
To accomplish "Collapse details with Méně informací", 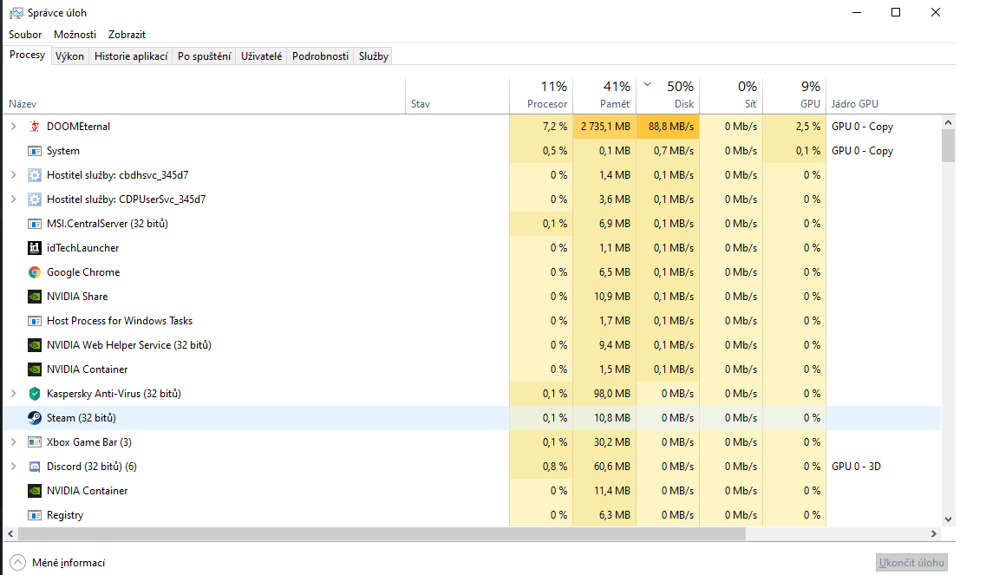I will 58,563.
